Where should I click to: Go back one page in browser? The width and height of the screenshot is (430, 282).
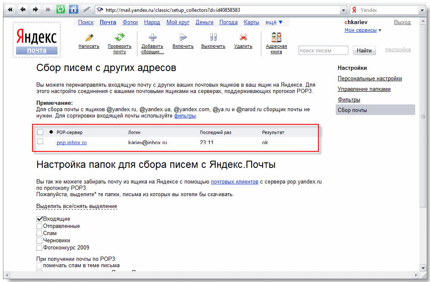(x=23, y=10)
